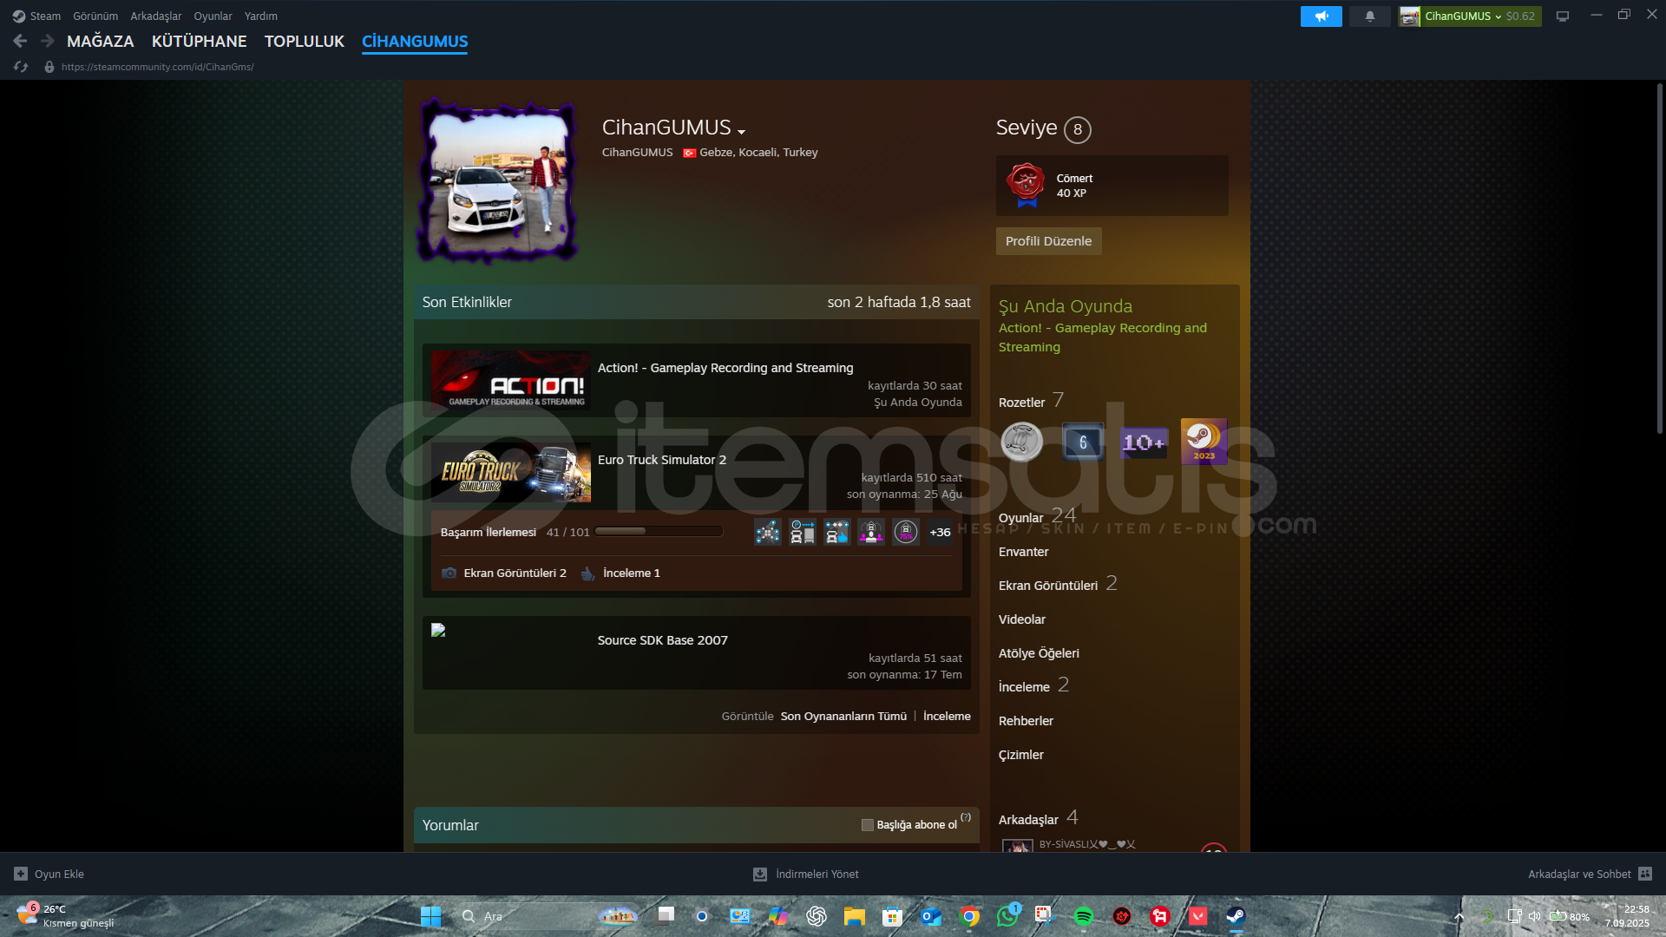Open the TOPLULUK tab
This screenshot has height=937, width=1666.
(305, 41)
